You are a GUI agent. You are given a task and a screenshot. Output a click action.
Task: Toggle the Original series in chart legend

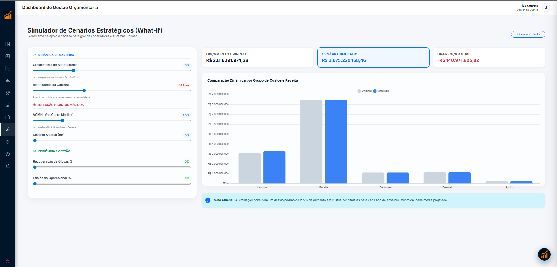[364, 91]
